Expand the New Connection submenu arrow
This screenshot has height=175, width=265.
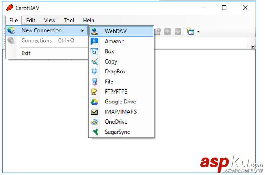tap(82, 31)
